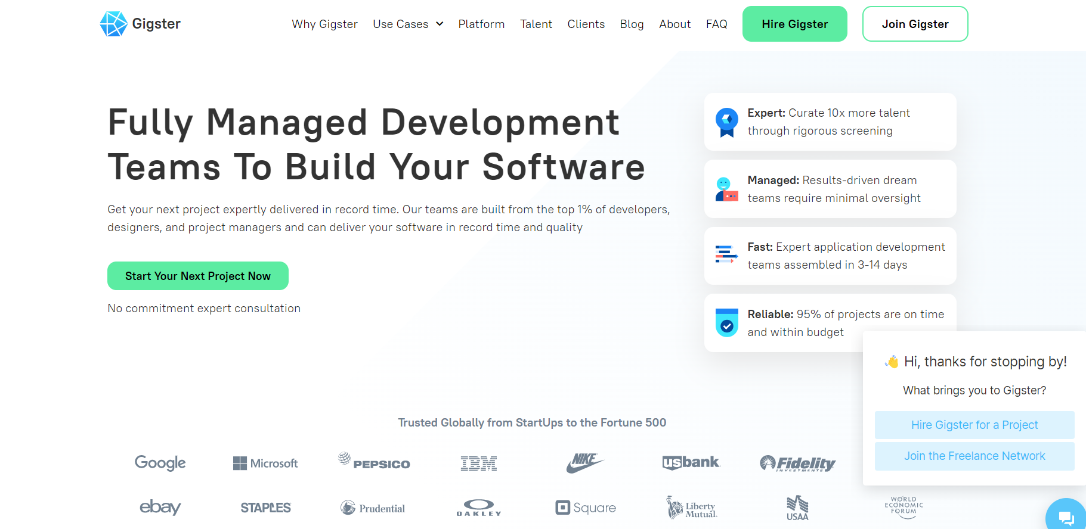Choose Hire Gigster for a Project
This screenshot has height=529, width=1086.
tap(974, 425)
